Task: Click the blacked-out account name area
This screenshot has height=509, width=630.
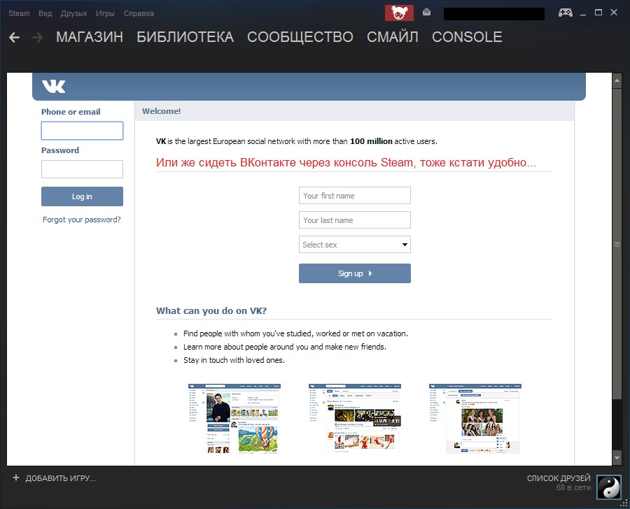Action: 494,13
